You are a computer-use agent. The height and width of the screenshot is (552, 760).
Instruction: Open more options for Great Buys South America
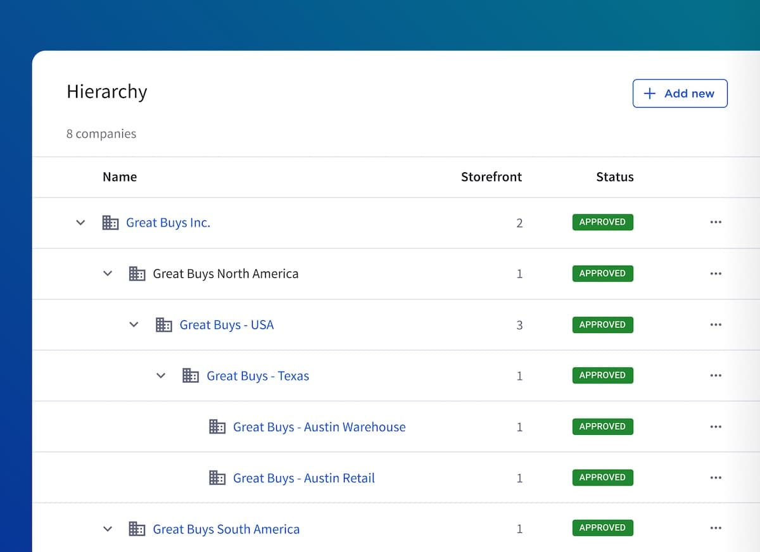pyautogui.click(x=716, y=528)
